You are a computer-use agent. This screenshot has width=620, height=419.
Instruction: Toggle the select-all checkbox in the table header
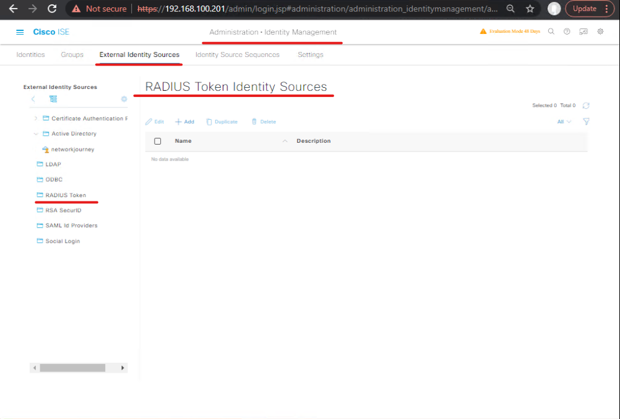tap(157, 141)
